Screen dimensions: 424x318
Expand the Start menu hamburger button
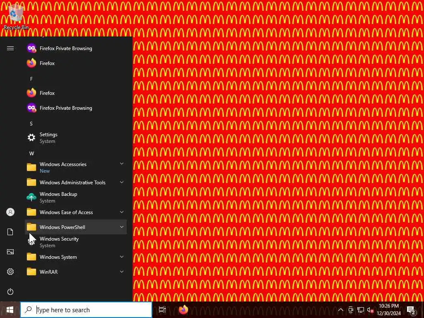(10, 48)
